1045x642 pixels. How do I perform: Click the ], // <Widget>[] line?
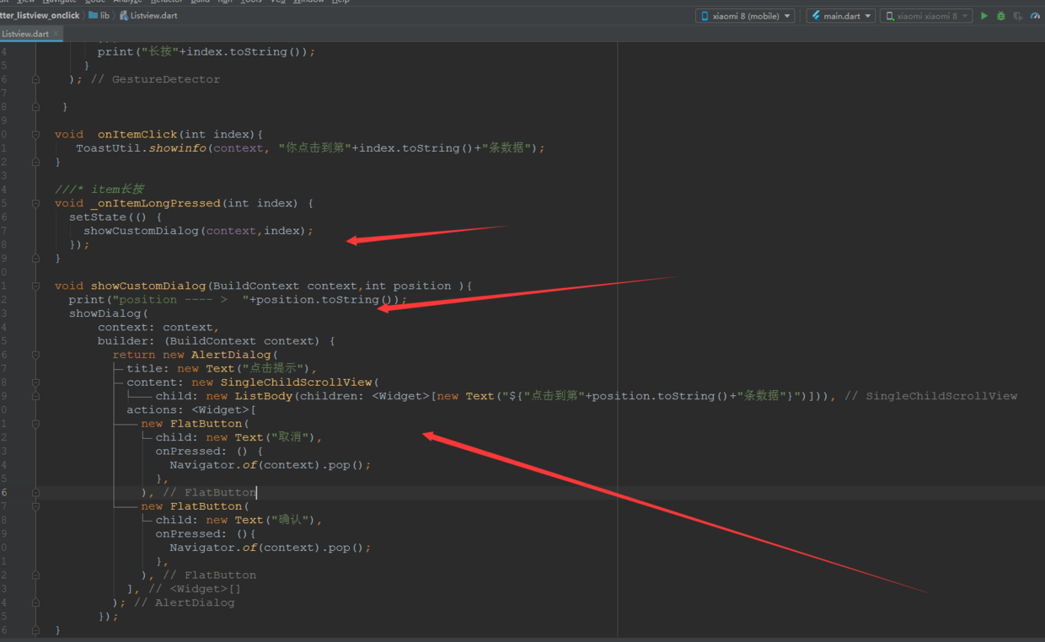(184, 589)
